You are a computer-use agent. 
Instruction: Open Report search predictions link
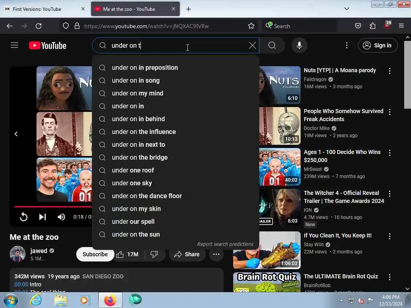225,244
